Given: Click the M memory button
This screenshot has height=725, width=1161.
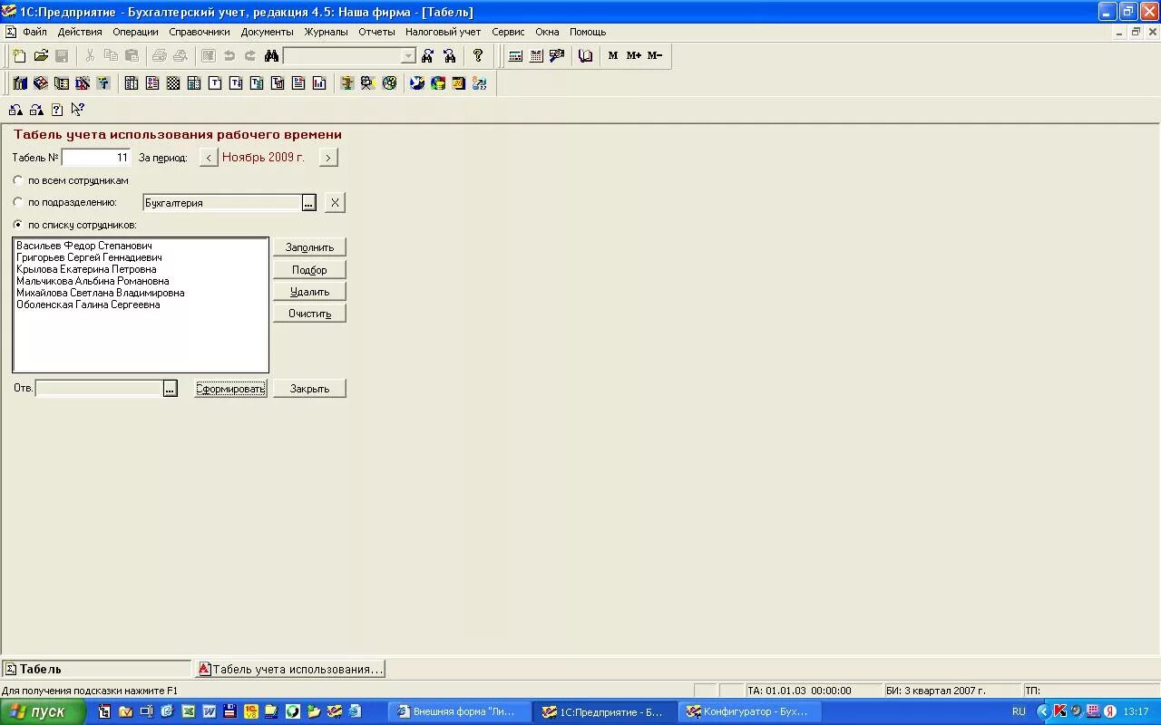Looking at the screenshot, I should (613, 55).
